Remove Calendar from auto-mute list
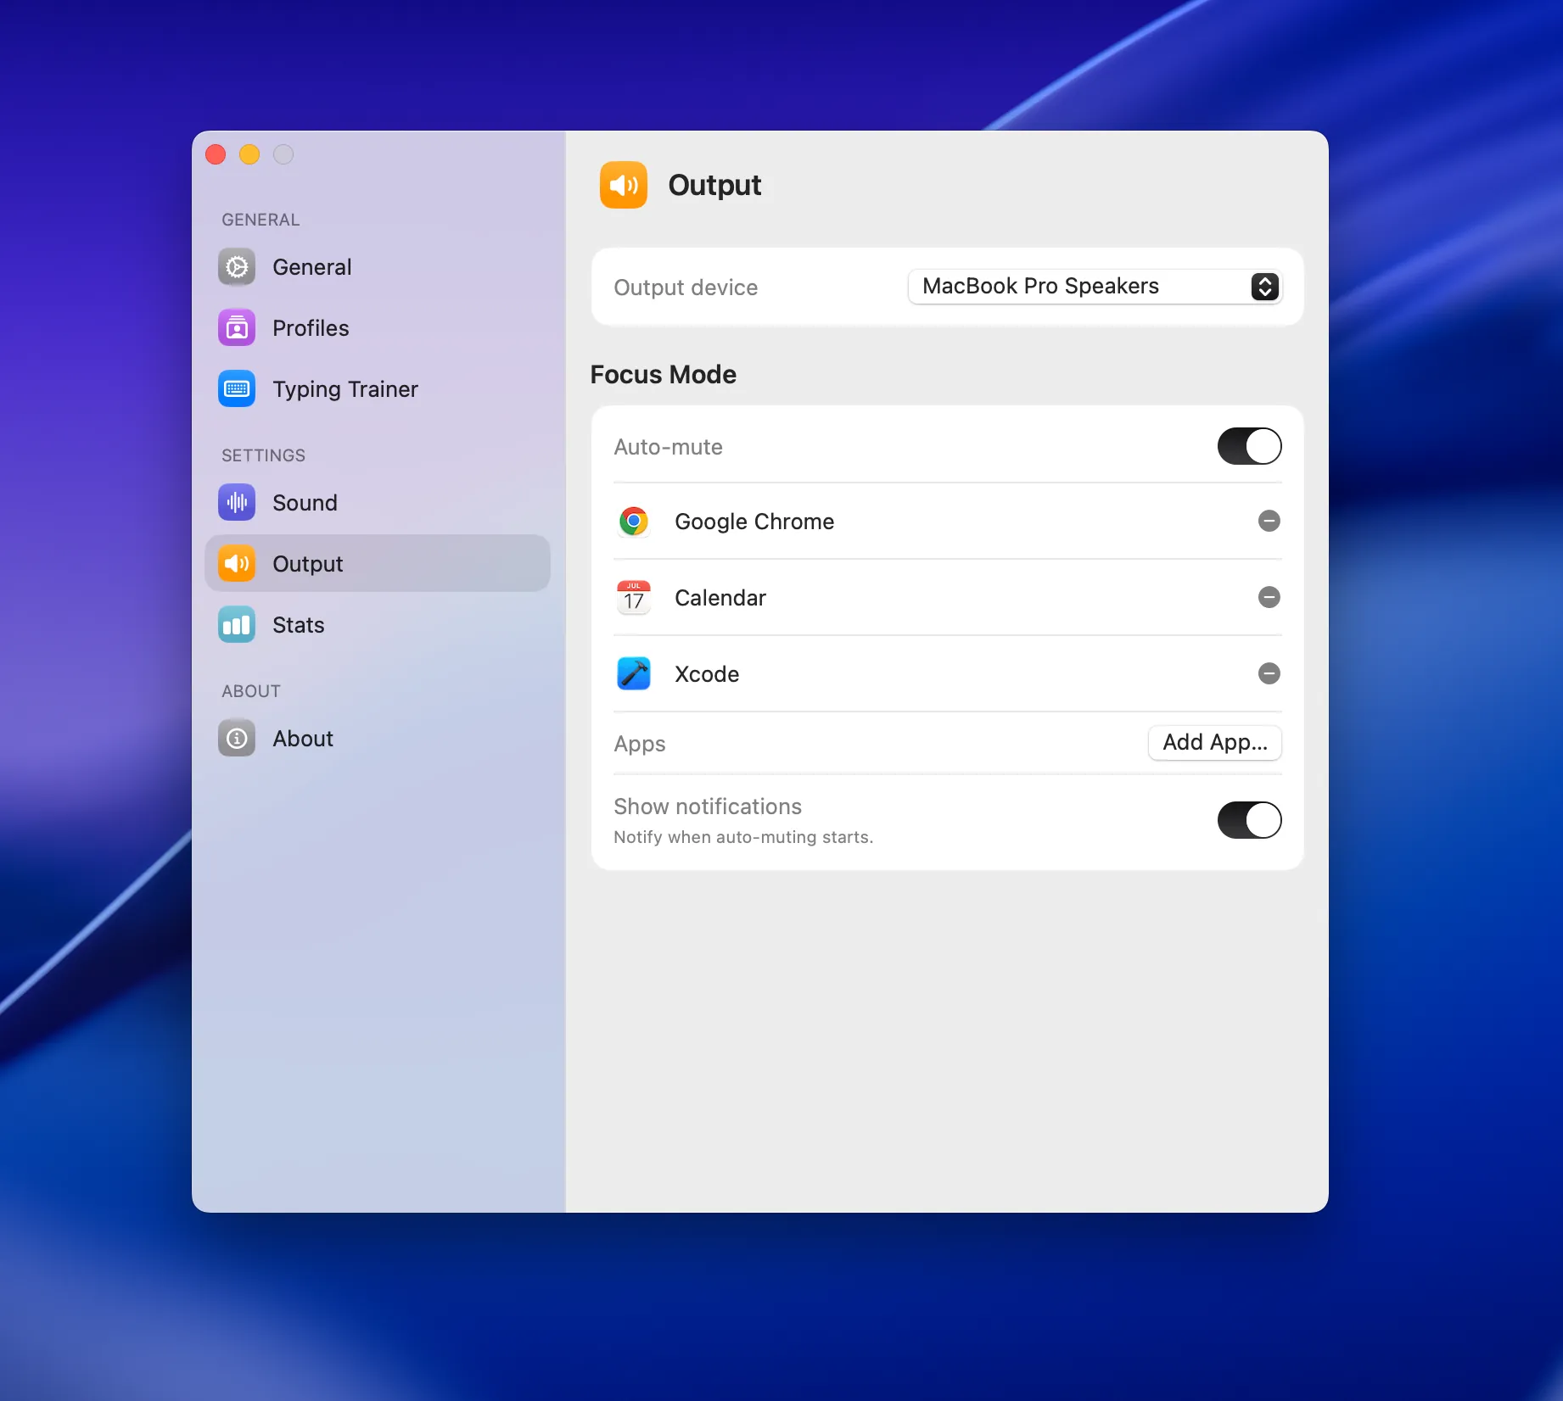The height and width of the screenshot is (1401, 1563). pyautogui.click(x=1269, y=597)
